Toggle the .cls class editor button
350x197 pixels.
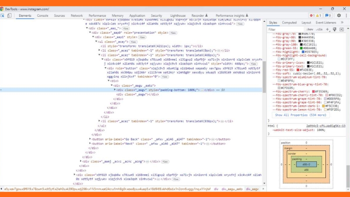[x=319, y=29]
